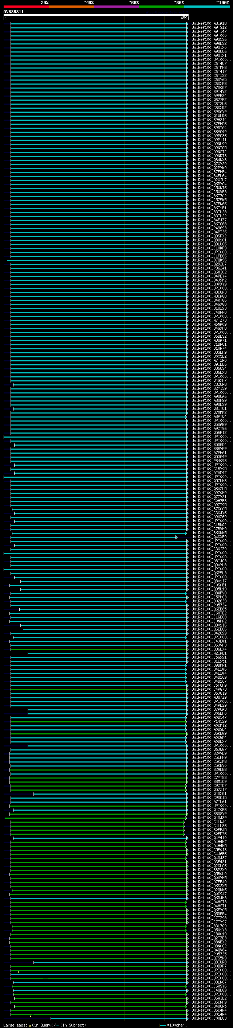
Task: Select the UniRef100_Q1E951 label
Action: click(209, 661)
